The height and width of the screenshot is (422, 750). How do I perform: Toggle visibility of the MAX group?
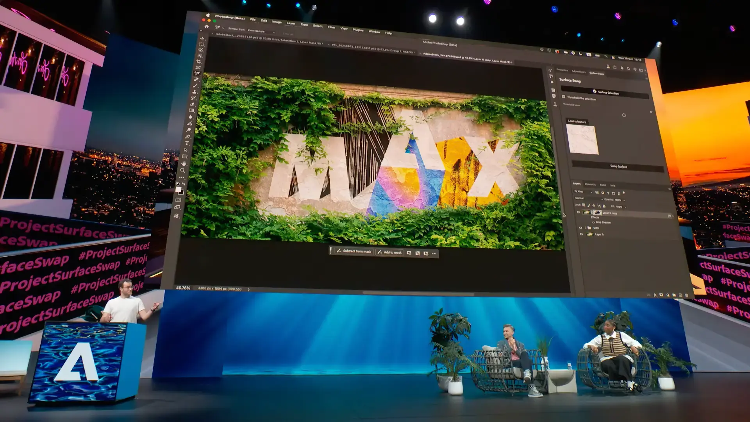[581, 227]
